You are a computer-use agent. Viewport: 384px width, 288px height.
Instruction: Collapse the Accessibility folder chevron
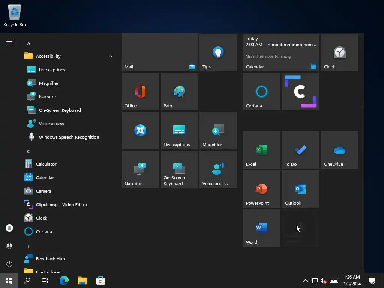[x=110, y=56]
